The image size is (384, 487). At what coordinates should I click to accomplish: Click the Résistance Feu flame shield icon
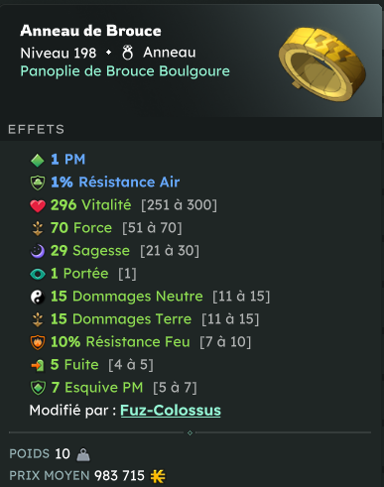coord(38,342)
